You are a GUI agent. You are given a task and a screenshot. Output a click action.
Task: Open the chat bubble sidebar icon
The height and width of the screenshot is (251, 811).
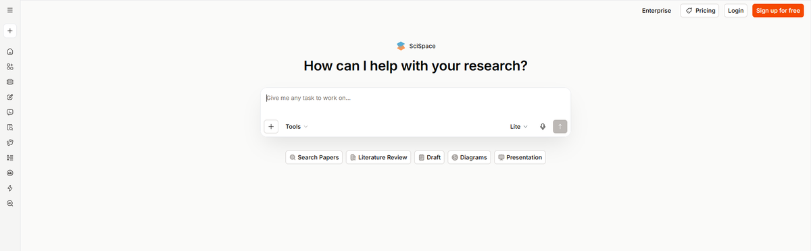[9, 112]
